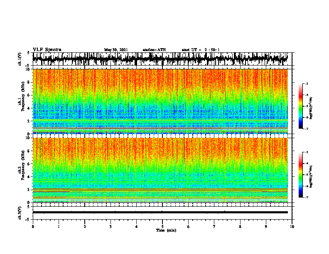Click the ch.1 frequency tick "2"
This screenshot has height=254, width=329.
(x=29, y=121)
